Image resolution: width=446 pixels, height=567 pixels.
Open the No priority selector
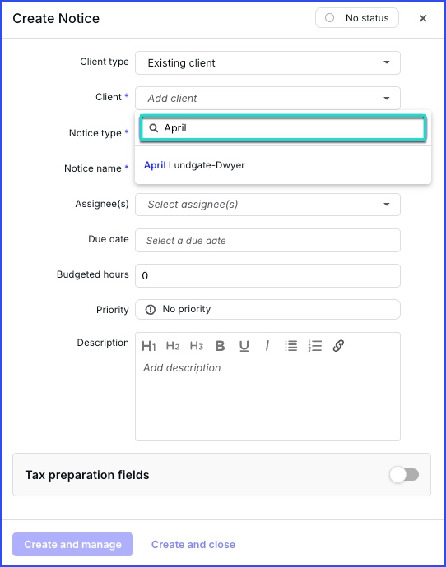(x=268, y=309)
